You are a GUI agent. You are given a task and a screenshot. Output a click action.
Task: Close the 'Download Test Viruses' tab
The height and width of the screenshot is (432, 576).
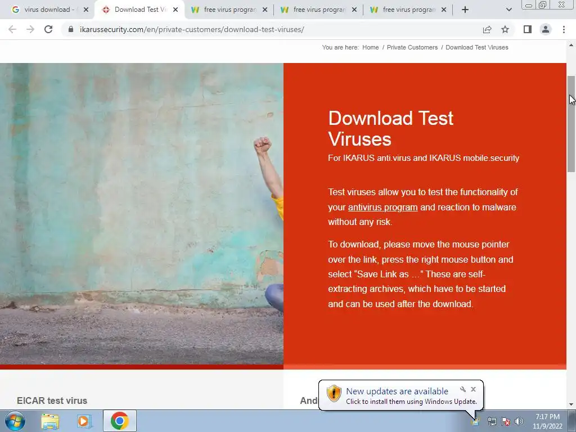coord(175,10)
